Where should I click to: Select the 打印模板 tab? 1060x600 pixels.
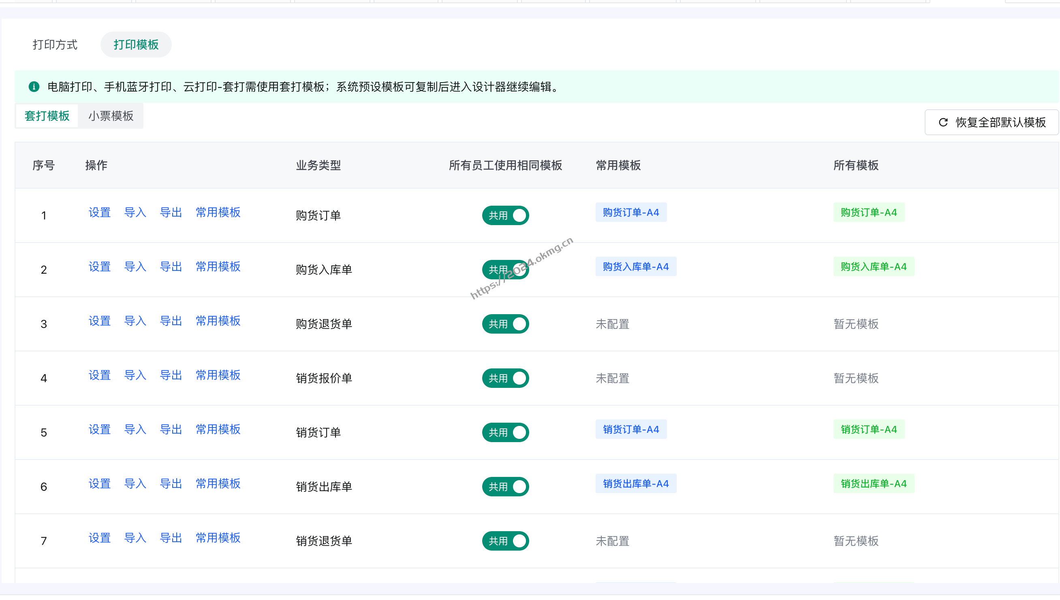point(136,45)
